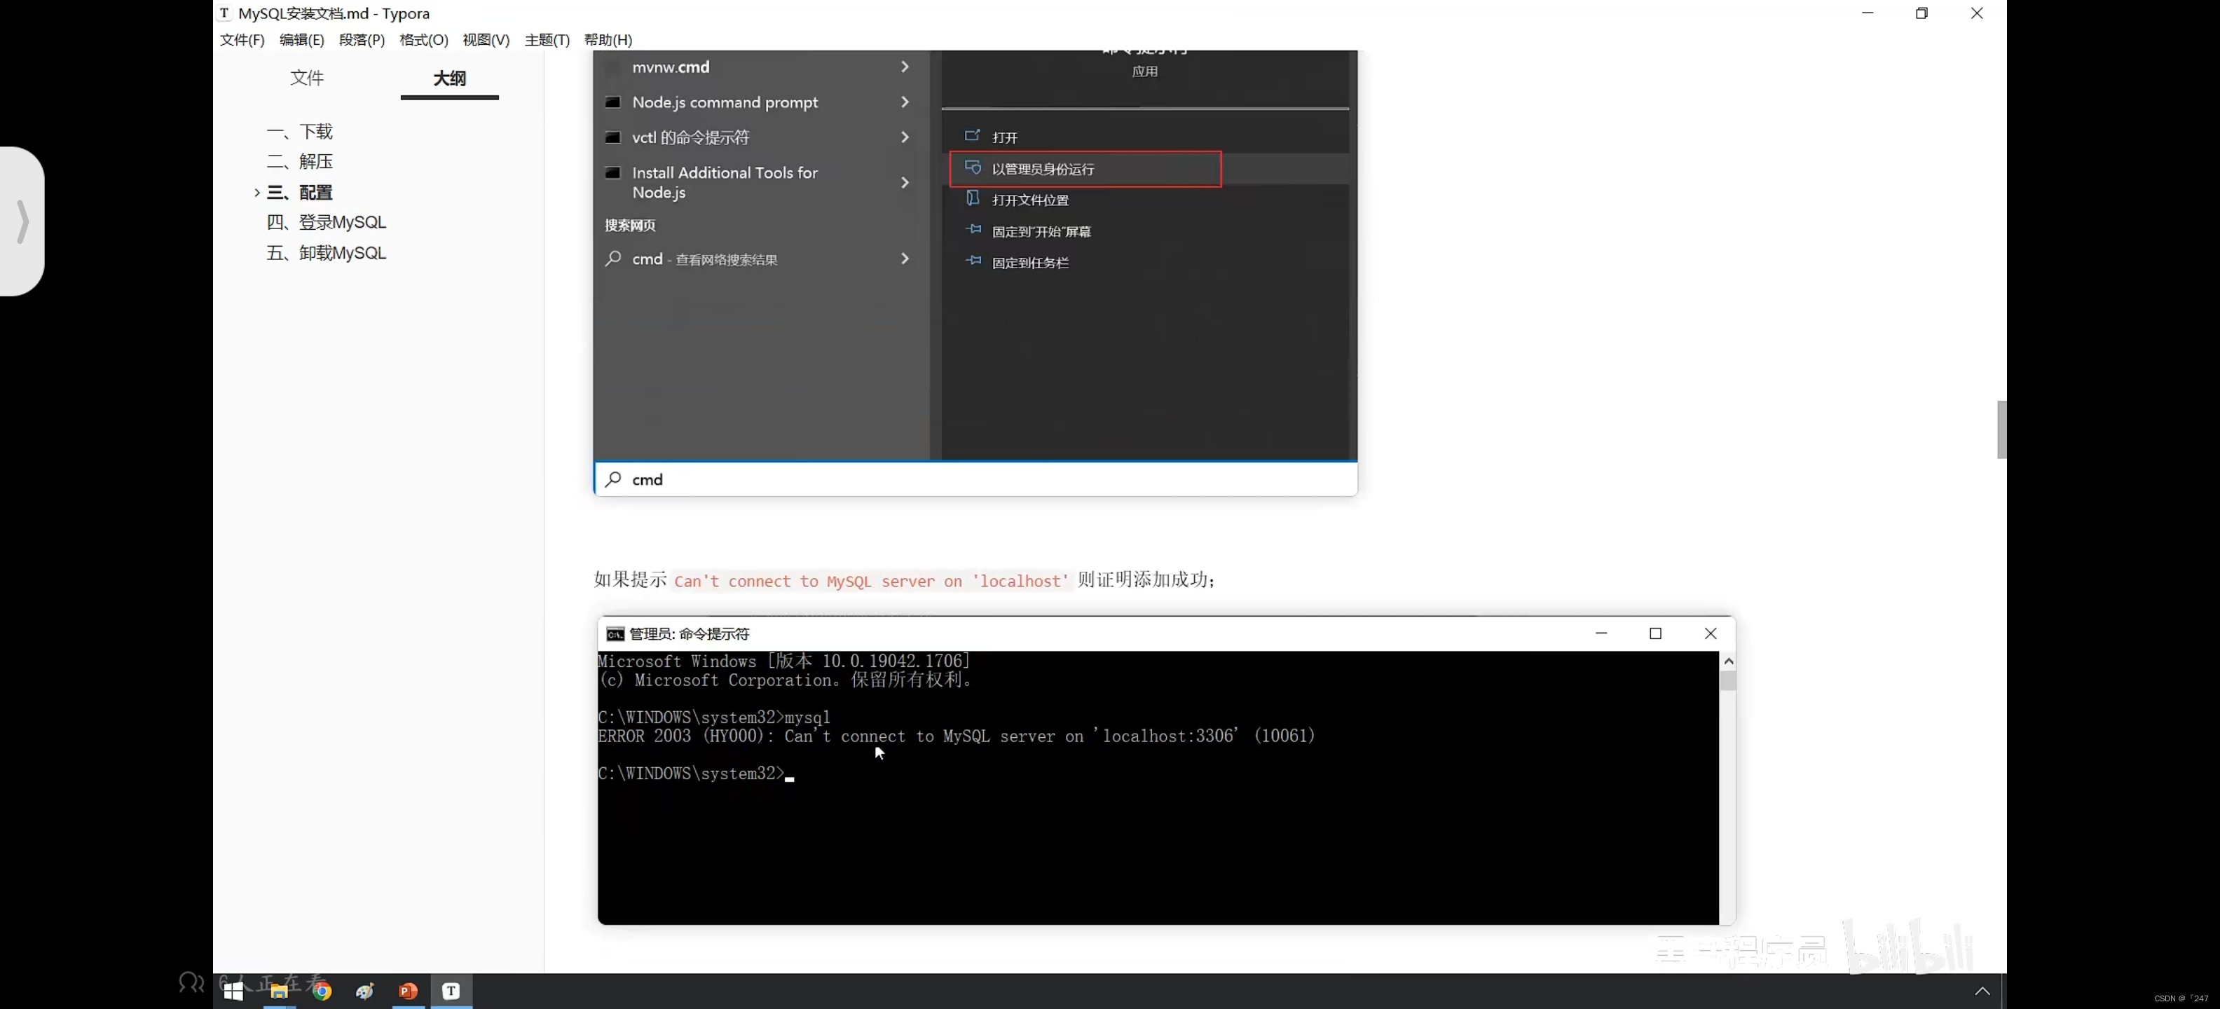Click 以管理员身份运行 in the image
The image size is (2220, 1009).
click(1085, 169)
